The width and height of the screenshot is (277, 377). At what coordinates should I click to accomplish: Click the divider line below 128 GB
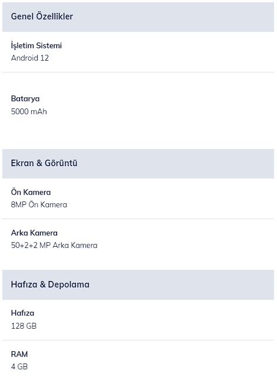tap(138, 340)
